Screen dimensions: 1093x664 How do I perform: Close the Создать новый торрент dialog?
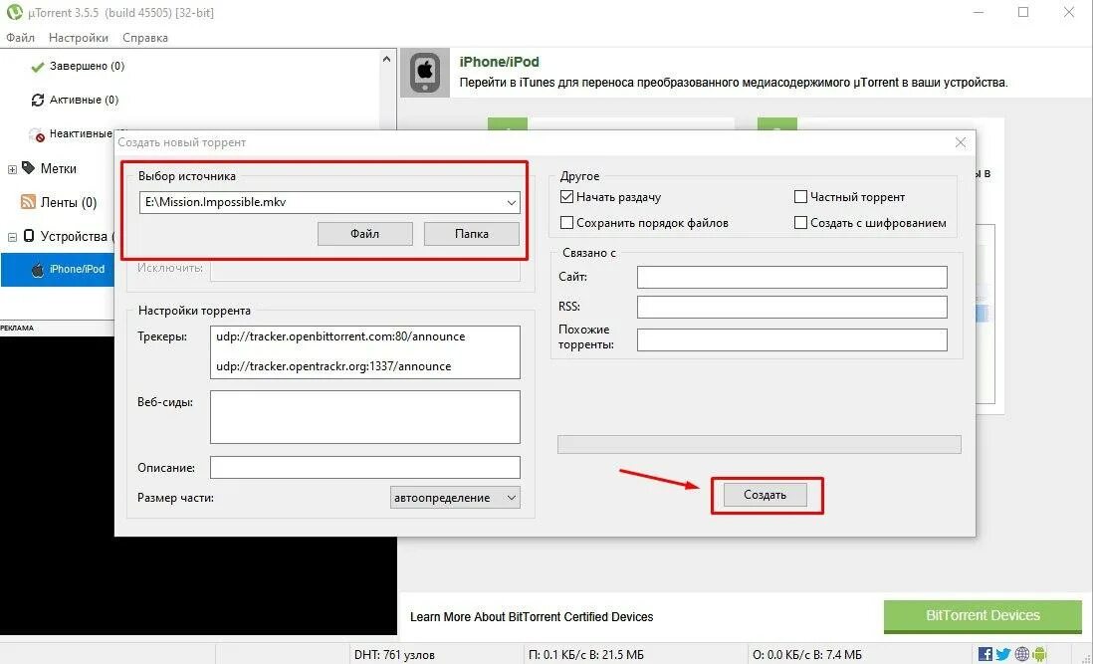click(x=960, y=142)
